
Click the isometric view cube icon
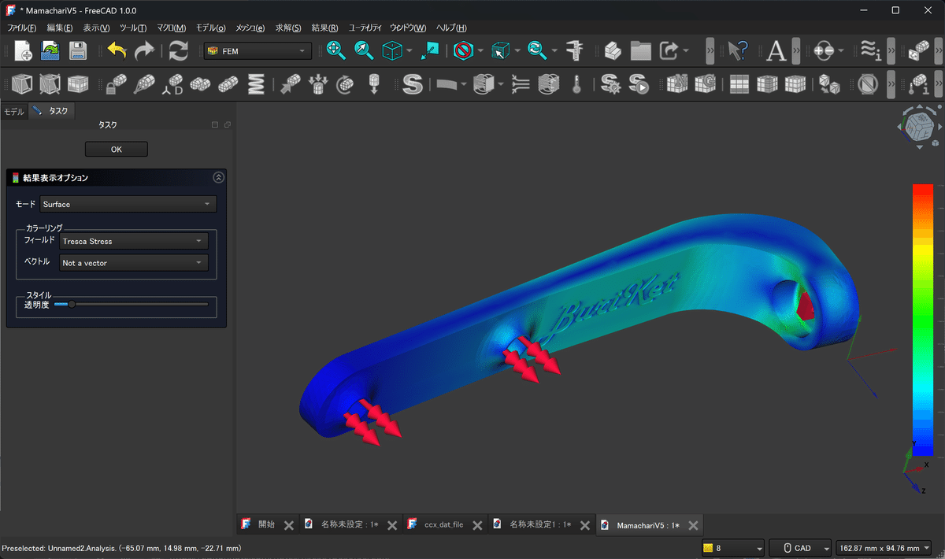tap(391, 51)
